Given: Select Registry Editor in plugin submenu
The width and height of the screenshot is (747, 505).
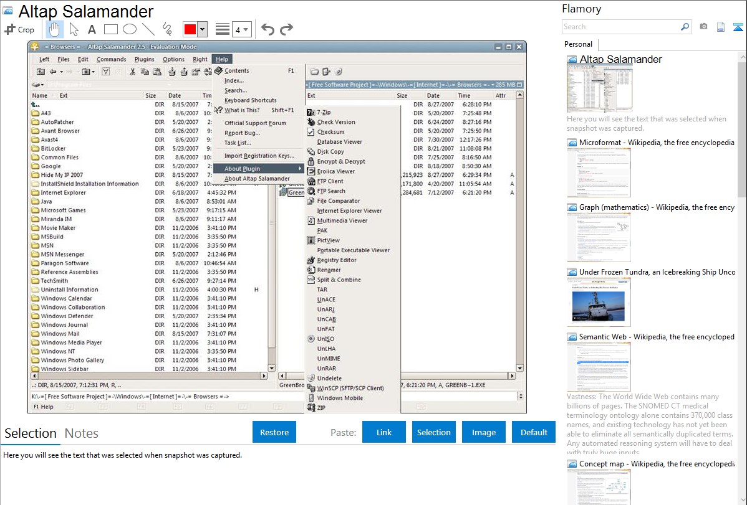Looking at the screenshot, I should click(353, 260).
